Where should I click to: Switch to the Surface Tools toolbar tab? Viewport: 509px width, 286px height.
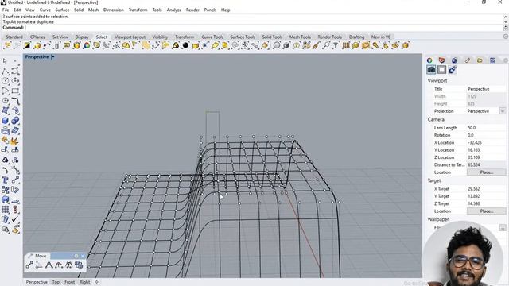tap(243, 37)
